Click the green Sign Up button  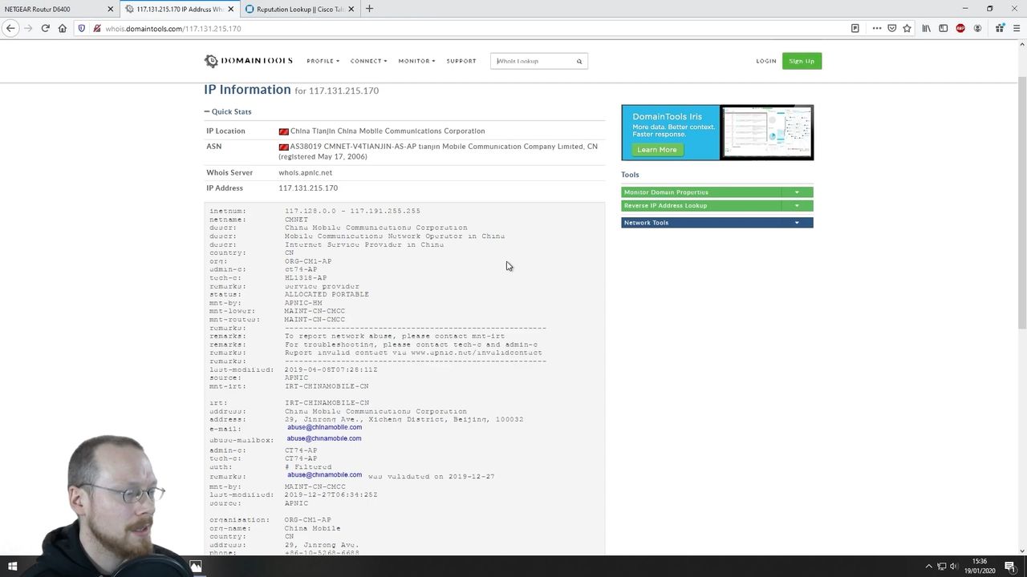pyautogui.click(x=801, y=61)
